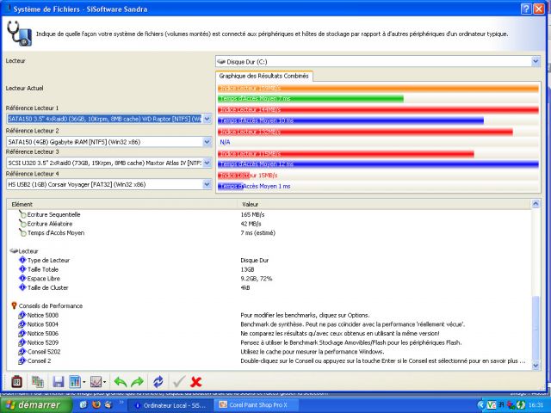Click the value '7 ms (estimé)'
The image size is (551, 413).
click(257, 233)
